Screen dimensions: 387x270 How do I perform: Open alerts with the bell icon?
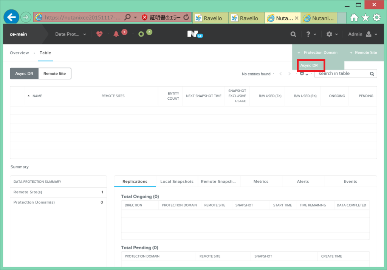point(116,34)
